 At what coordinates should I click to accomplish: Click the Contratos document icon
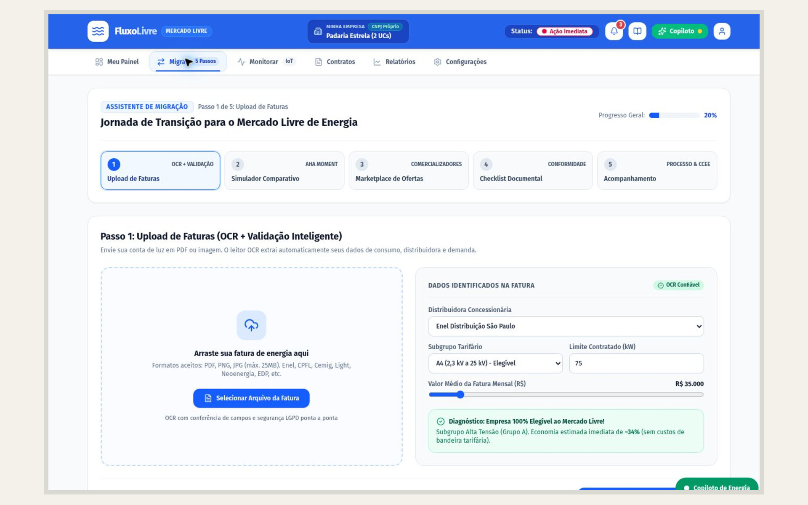click(319, 62)
